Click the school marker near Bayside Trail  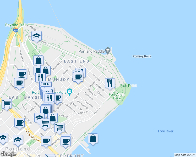coord(36,37)
